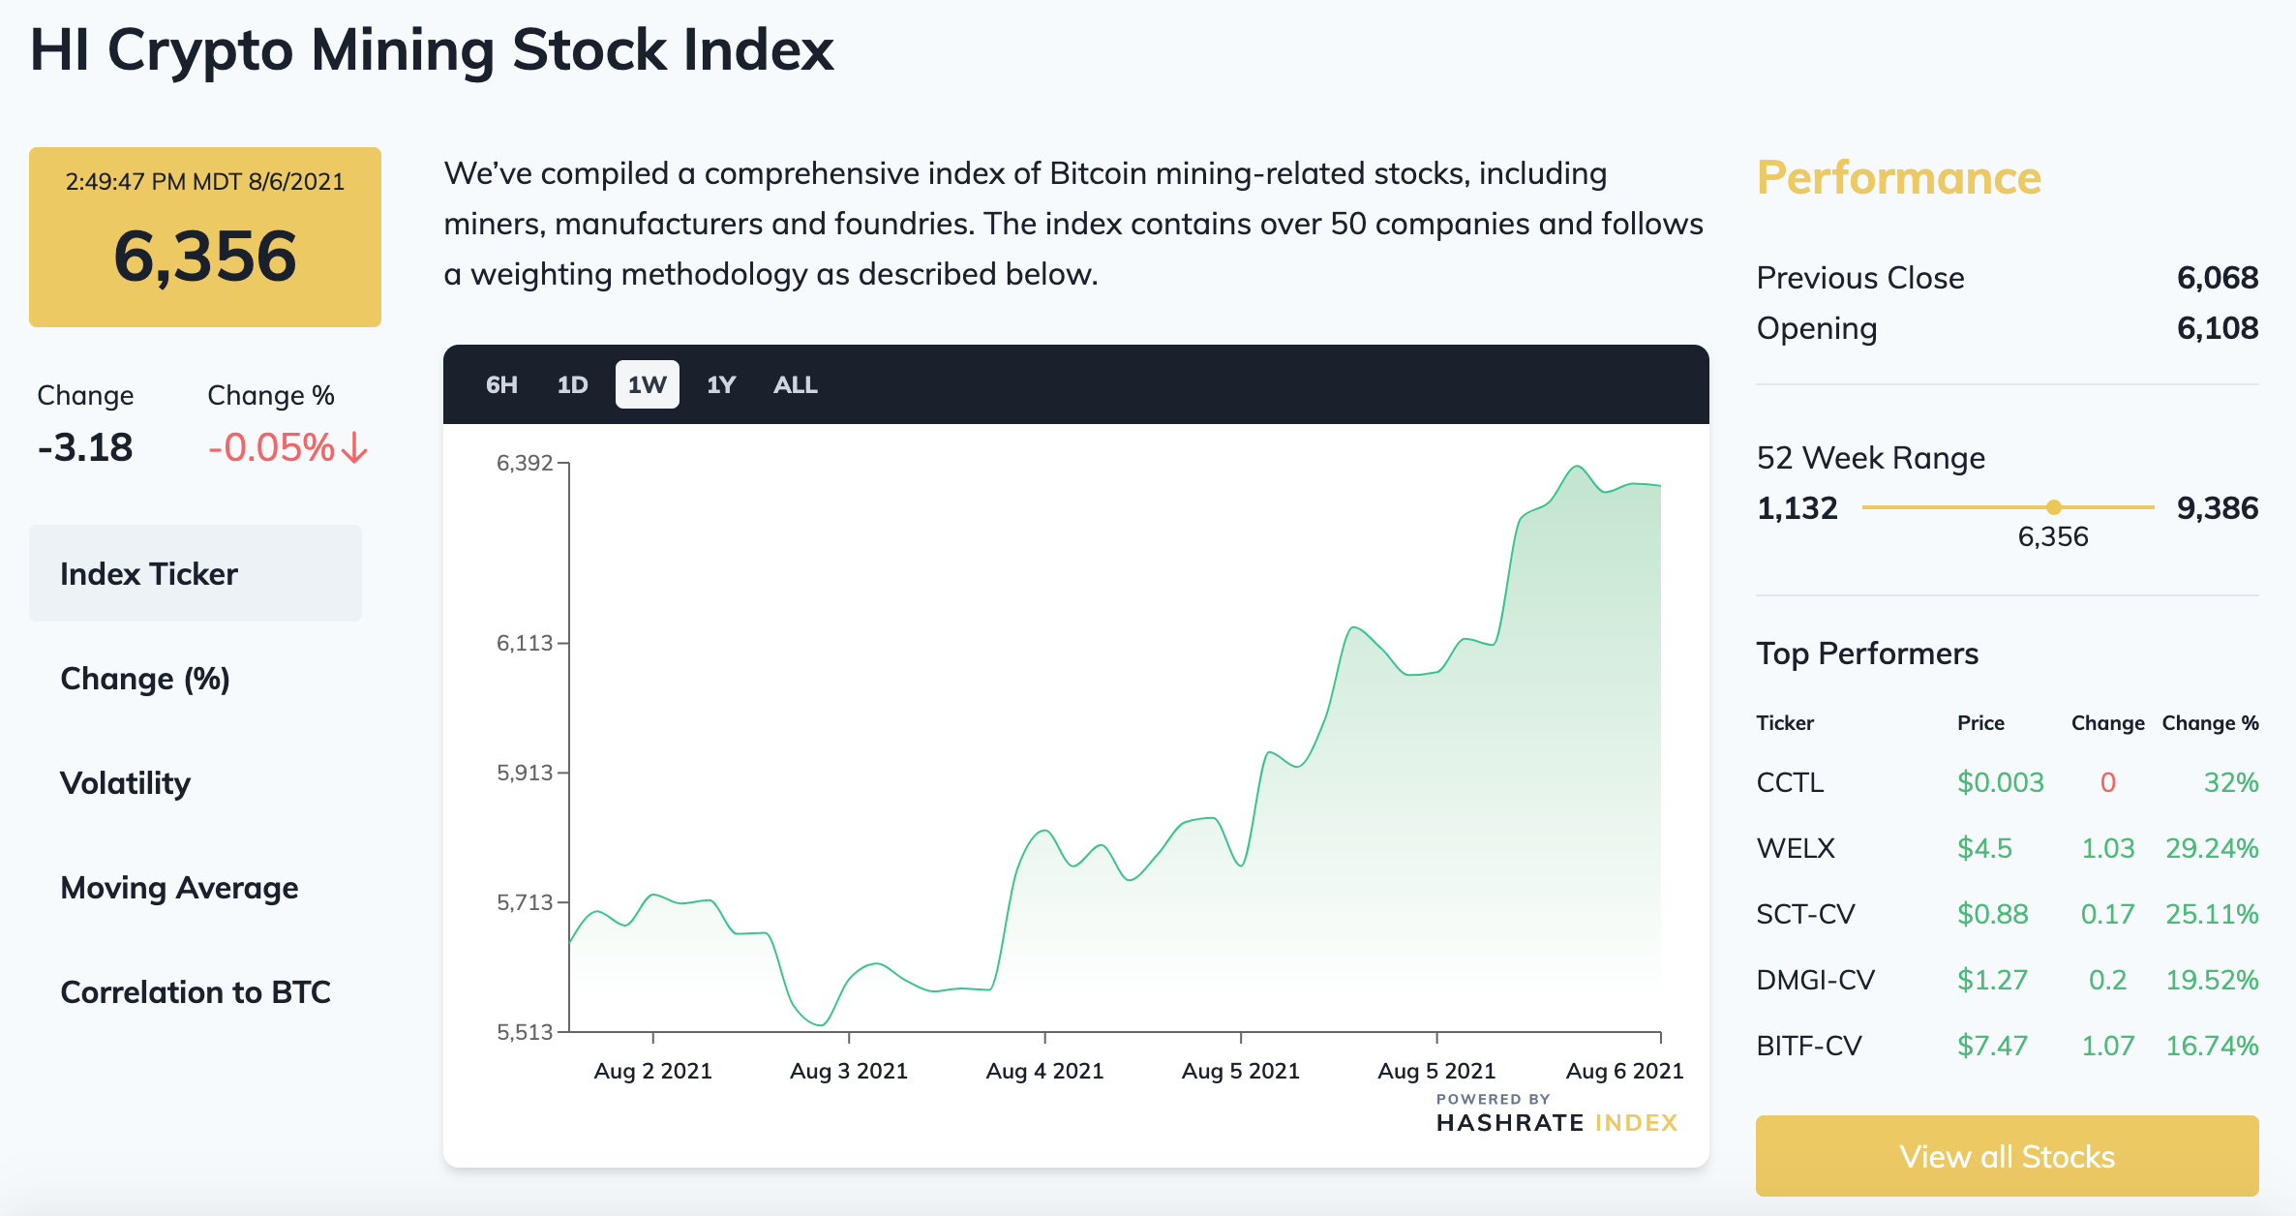Open the Correlation to BTC sidebar item
Screen dimensions: 2296x1216
coord(196,991)
